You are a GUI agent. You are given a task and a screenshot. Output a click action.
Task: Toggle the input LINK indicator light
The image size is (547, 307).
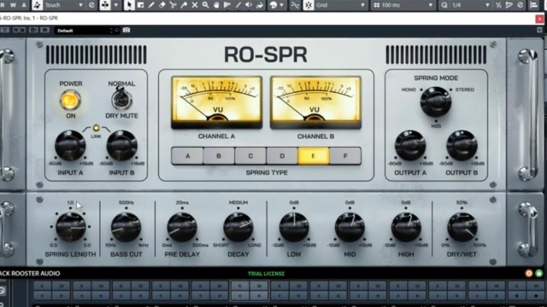[96, 127]
